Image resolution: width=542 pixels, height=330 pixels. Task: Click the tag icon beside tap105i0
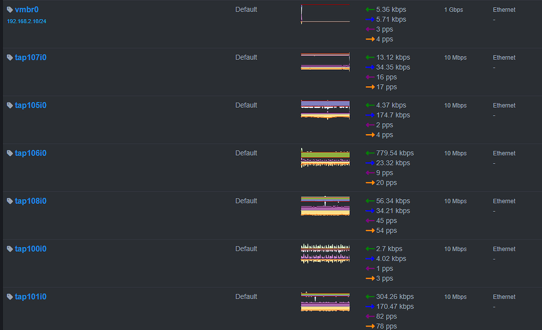point(10,105)
